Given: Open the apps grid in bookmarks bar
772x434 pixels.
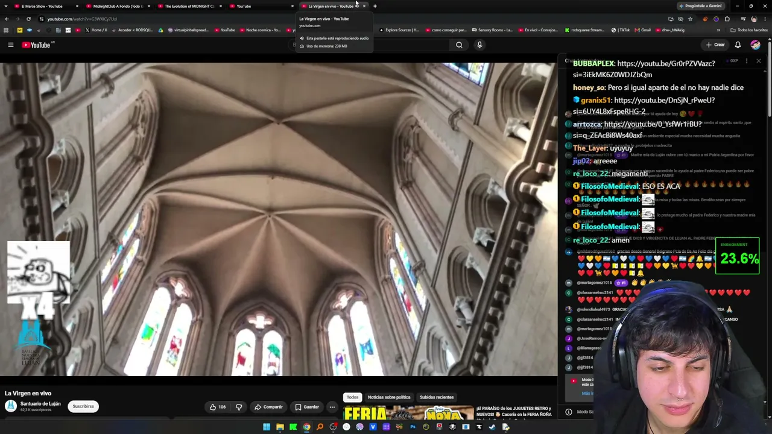Looking at the screenshot, I should [x=7, y=30].
